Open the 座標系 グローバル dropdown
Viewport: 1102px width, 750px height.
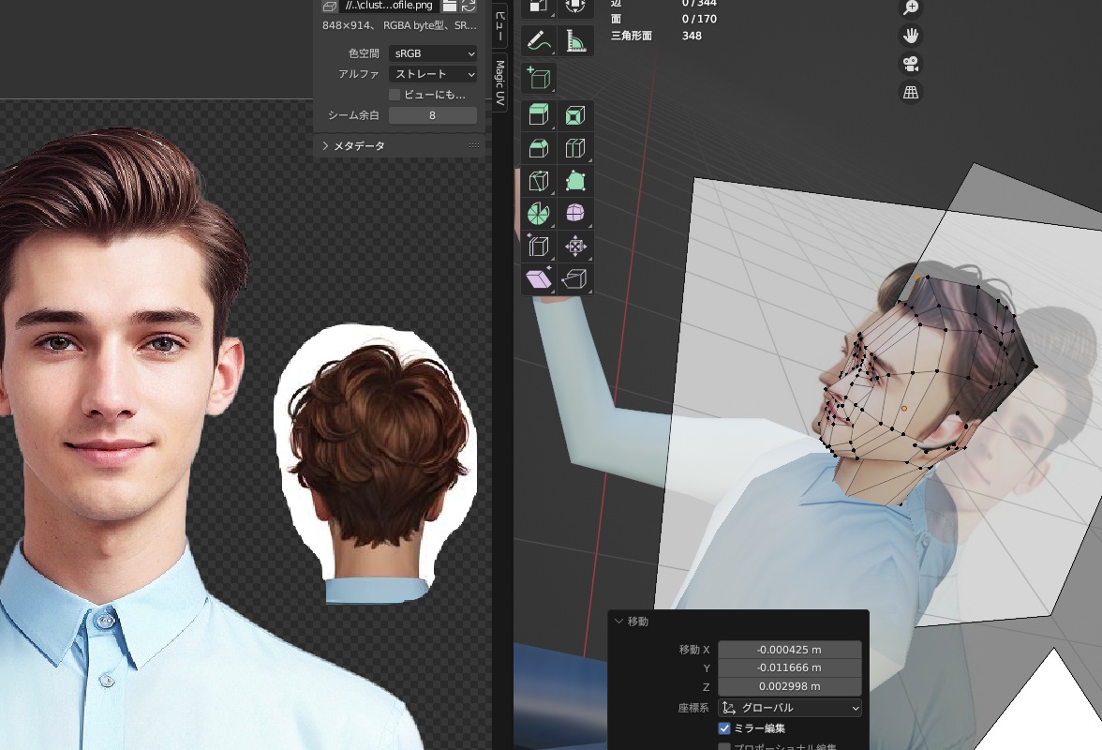click(790, 708)
